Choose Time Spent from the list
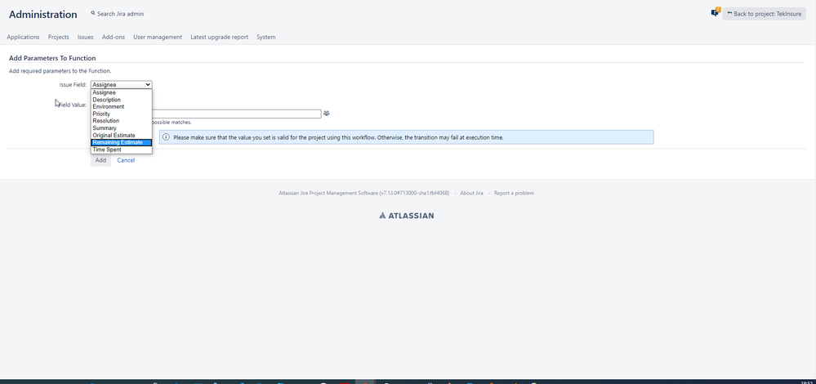 tap(121, 150)
